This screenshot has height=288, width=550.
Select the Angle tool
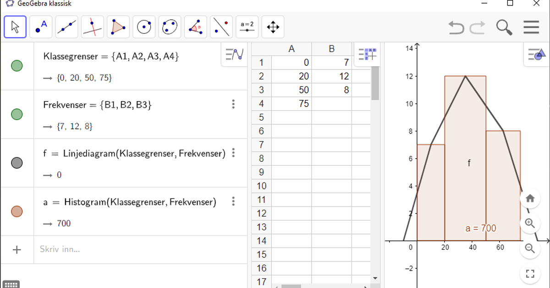(x=196, y=27)
